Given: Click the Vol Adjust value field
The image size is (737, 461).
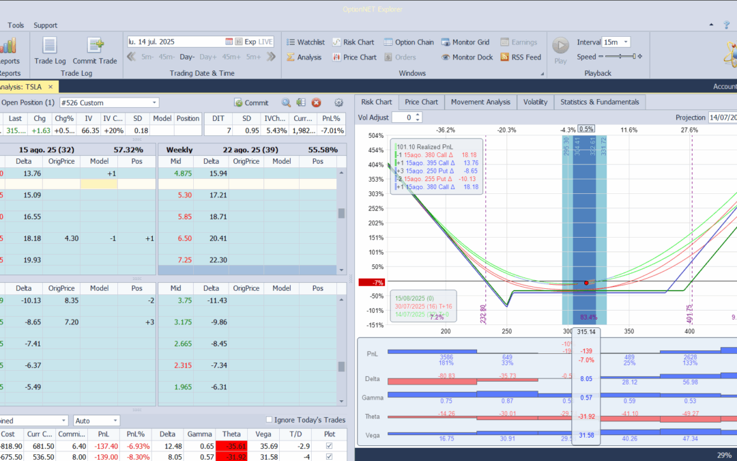Looking at the screenshot, I should tap(403, 117).
